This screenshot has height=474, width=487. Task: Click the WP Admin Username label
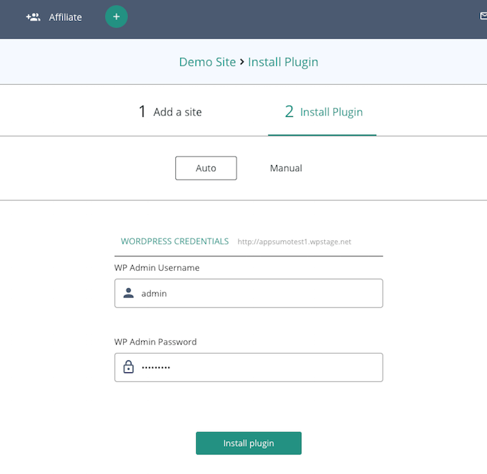(x=157, y=267)
